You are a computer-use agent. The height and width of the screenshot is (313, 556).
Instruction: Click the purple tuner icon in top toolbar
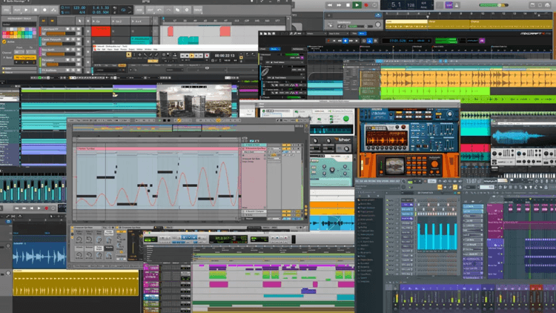449,5
